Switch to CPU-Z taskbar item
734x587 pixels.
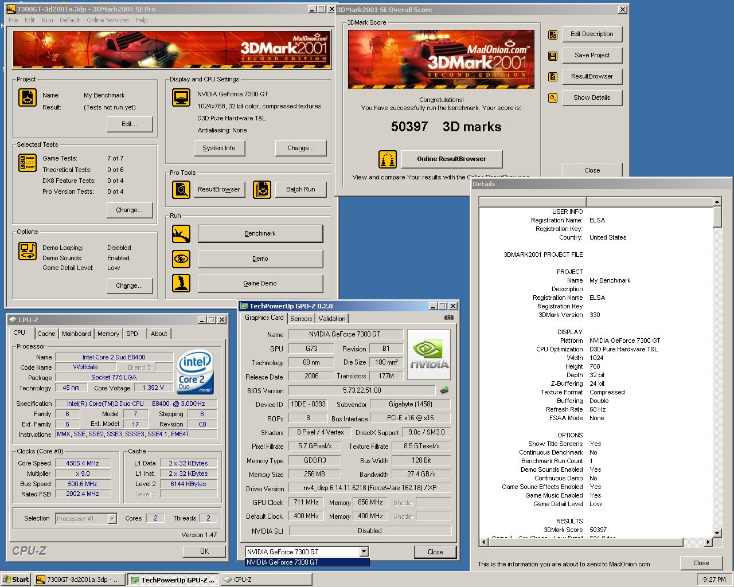(x=266, y=580)
